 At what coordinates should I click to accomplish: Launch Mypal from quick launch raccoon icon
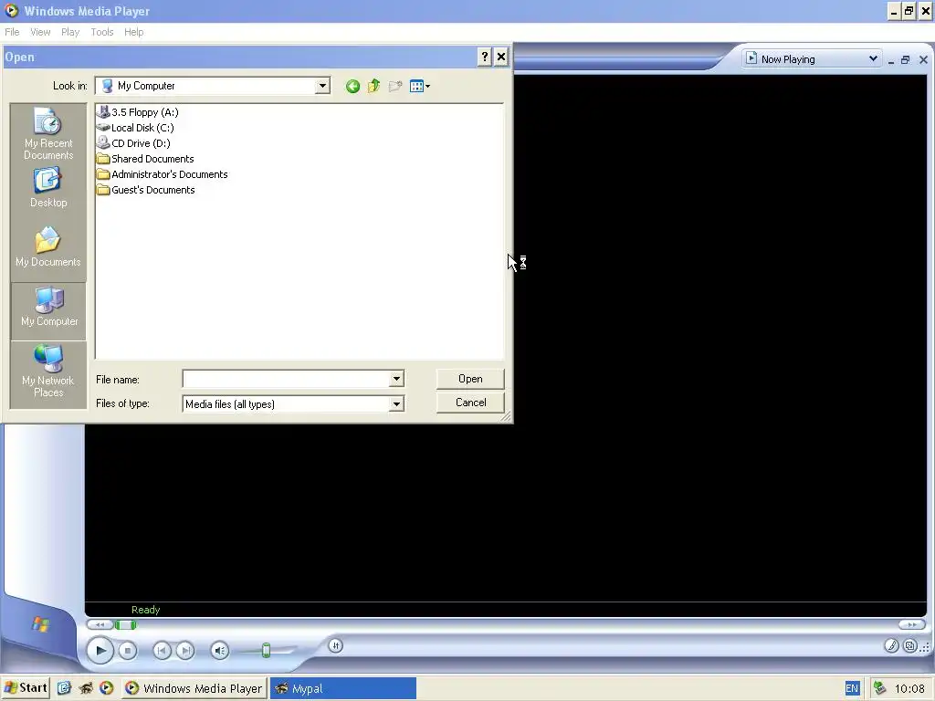click(86, 688)
